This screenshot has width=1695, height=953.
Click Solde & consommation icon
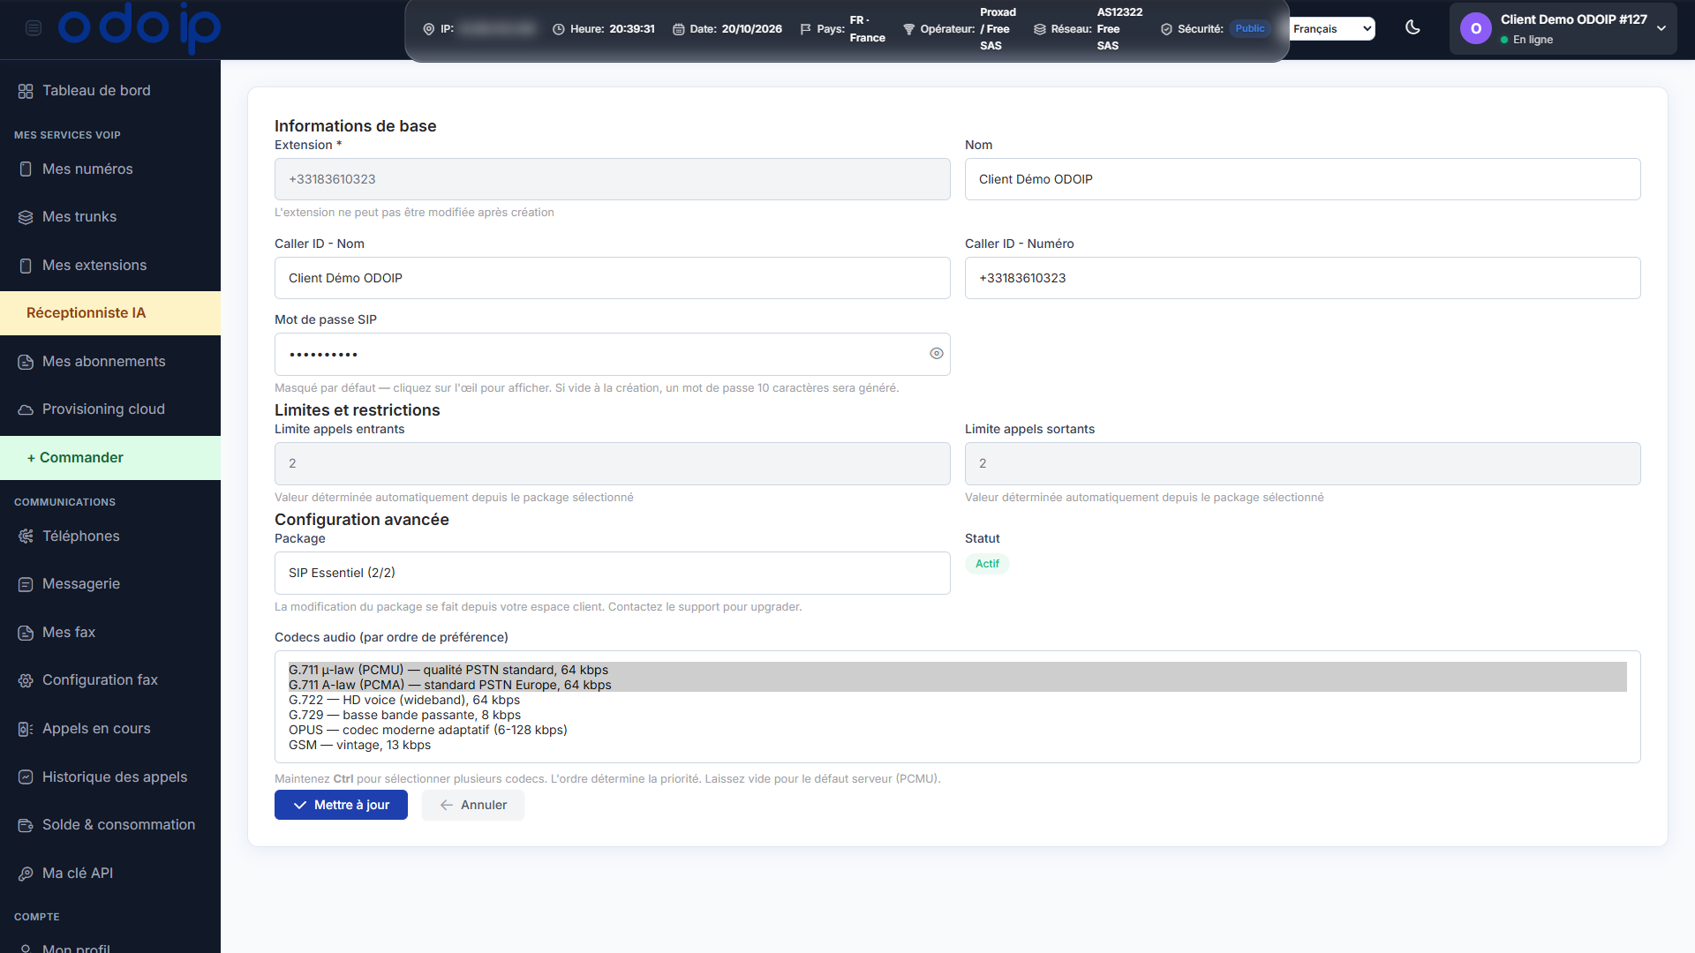point(26,825)
